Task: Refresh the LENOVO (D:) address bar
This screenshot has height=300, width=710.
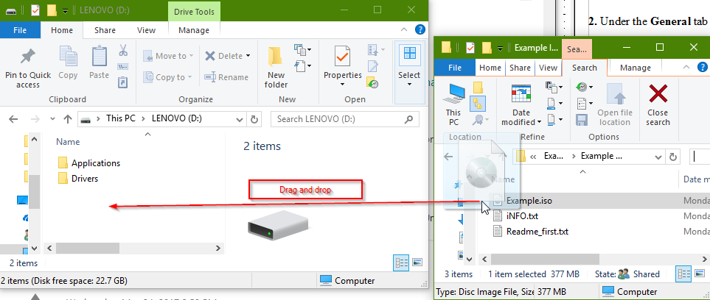Action: [255, 118]
